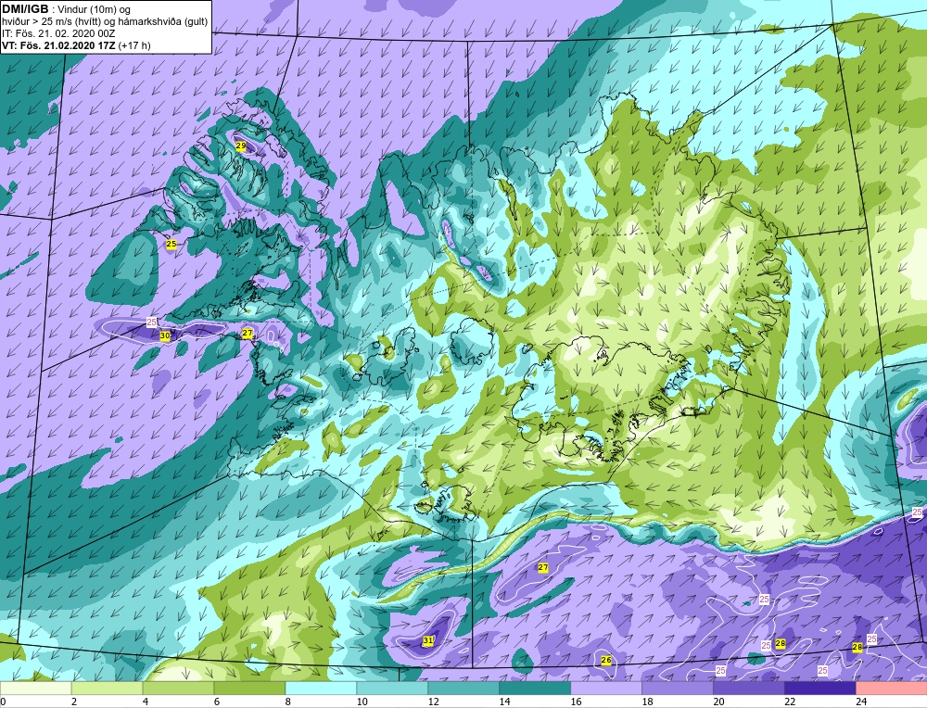Choose the 10–12 m/s turquoise legend swatch
This screenshot has height=708, width=927.
click(x=392, y=689)
